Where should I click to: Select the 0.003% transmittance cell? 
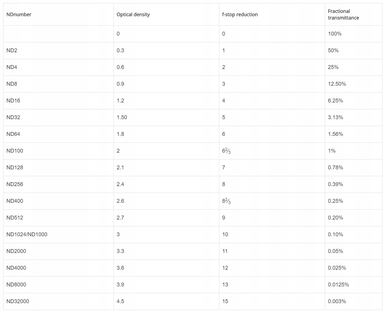(337, 301)
